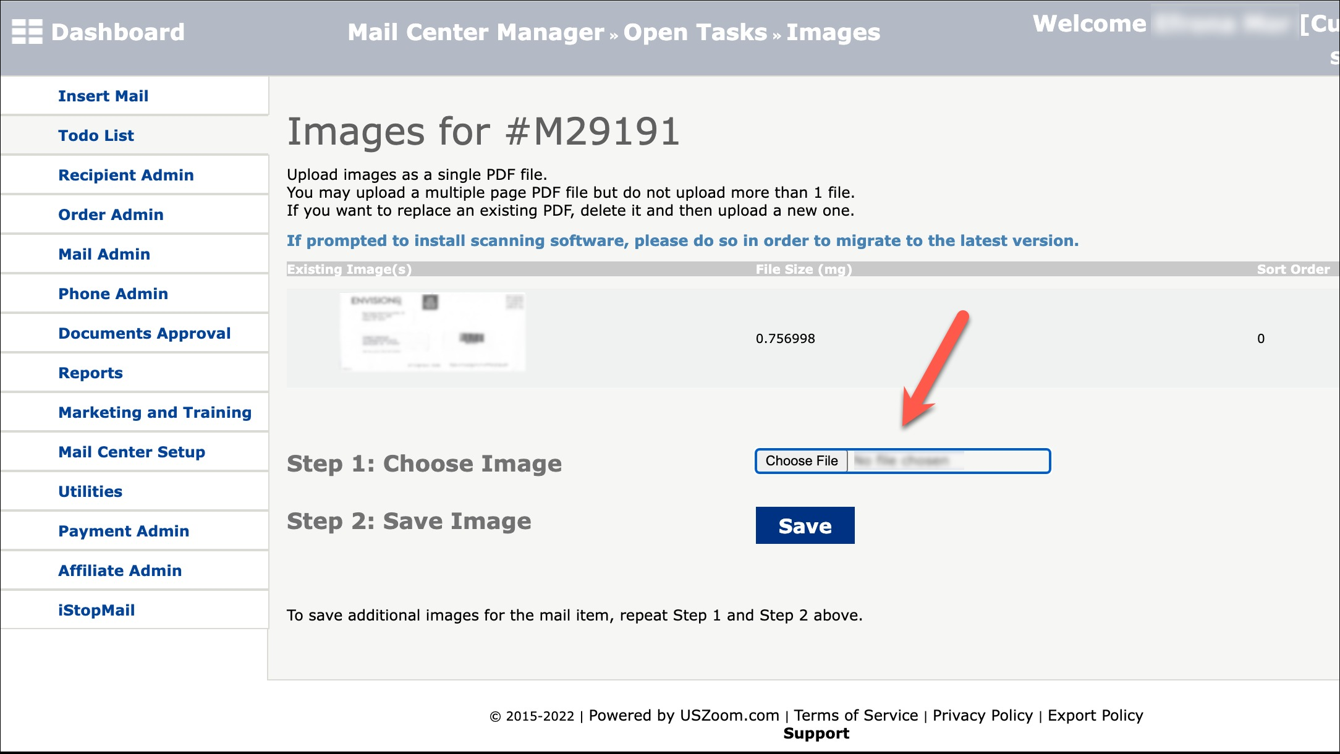Open the Privacy Policy footer link
1340x754 pixels.
(982, 715)
